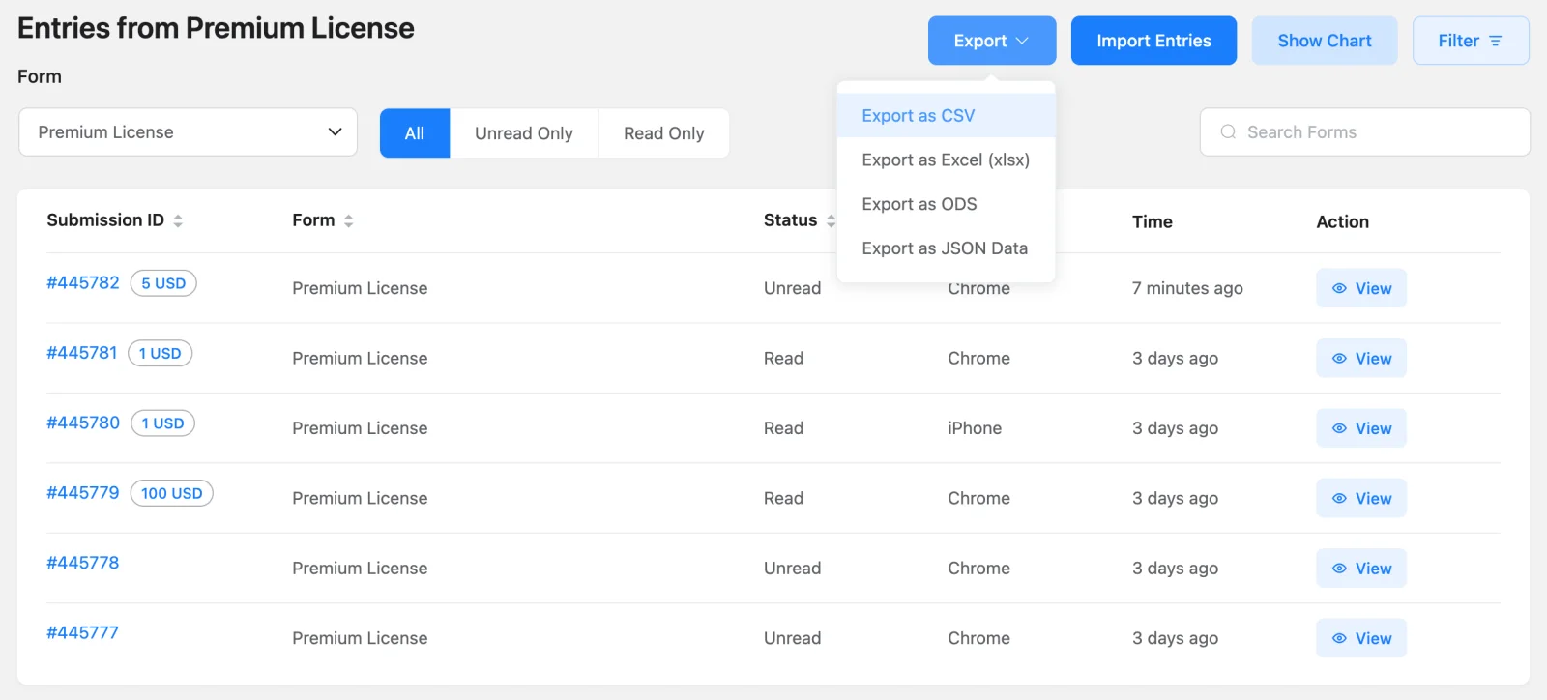Open the Filter button
The image size is (1547, 700).
[1471, 41]
